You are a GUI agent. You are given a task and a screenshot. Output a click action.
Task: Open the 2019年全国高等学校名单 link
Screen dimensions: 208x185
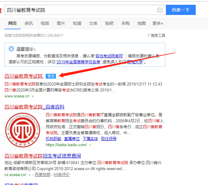[78, 62]
